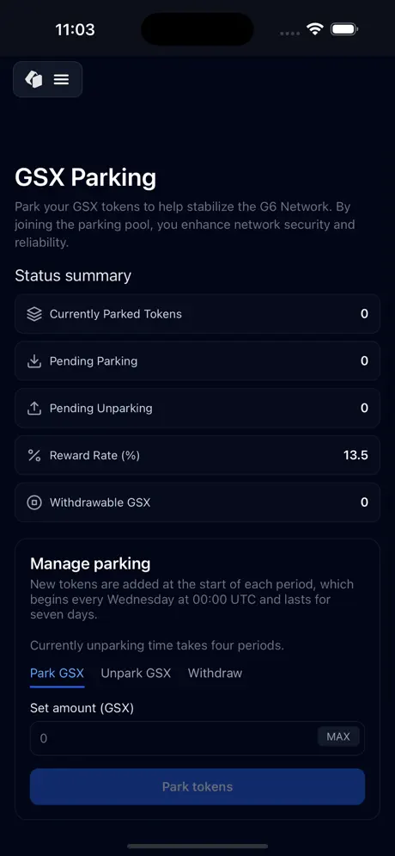Screen dimensions: 395x856
Task: Switch to the Park GSX tab
Action: 57,673
